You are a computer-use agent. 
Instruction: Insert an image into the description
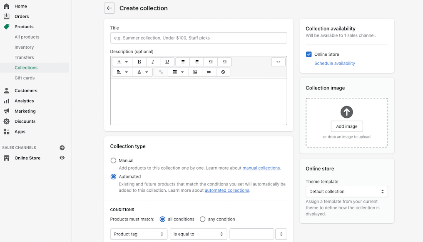(195, 72)
